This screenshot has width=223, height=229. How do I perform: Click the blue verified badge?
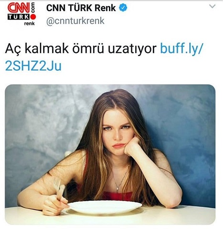click(123, 8)
